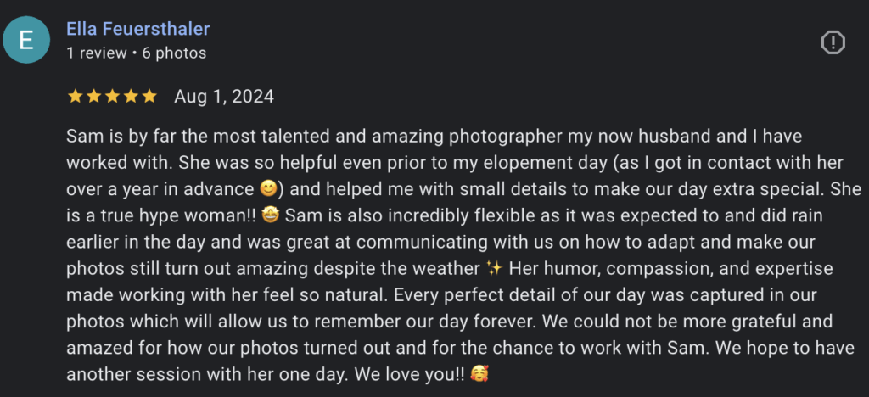Click the second rating star
The width and height of the screenshot is (869, 397).
coord(93,96)
